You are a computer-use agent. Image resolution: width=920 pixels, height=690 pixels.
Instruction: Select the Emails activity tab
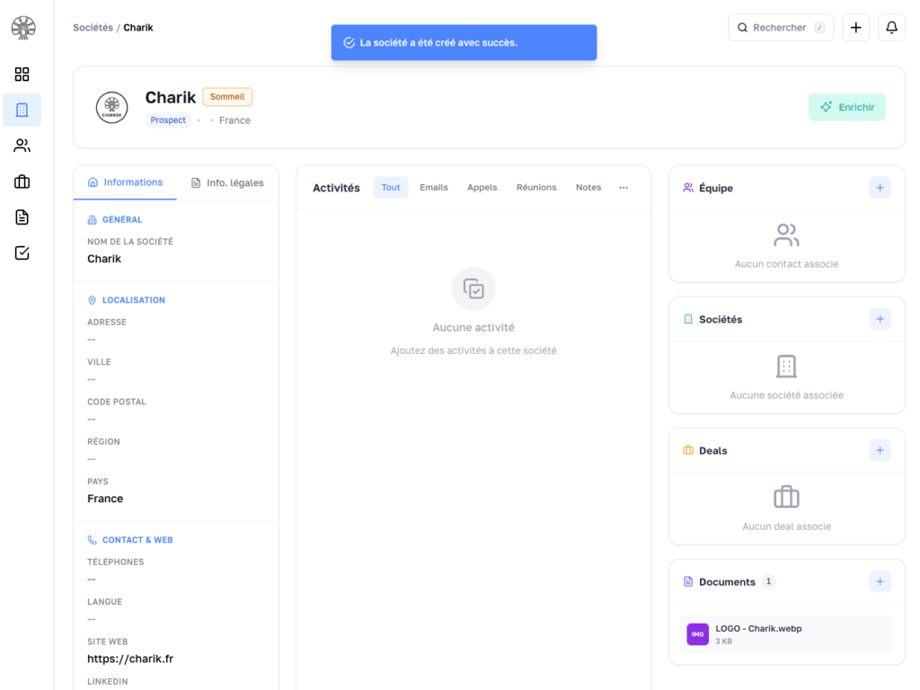tap(433, 188)
